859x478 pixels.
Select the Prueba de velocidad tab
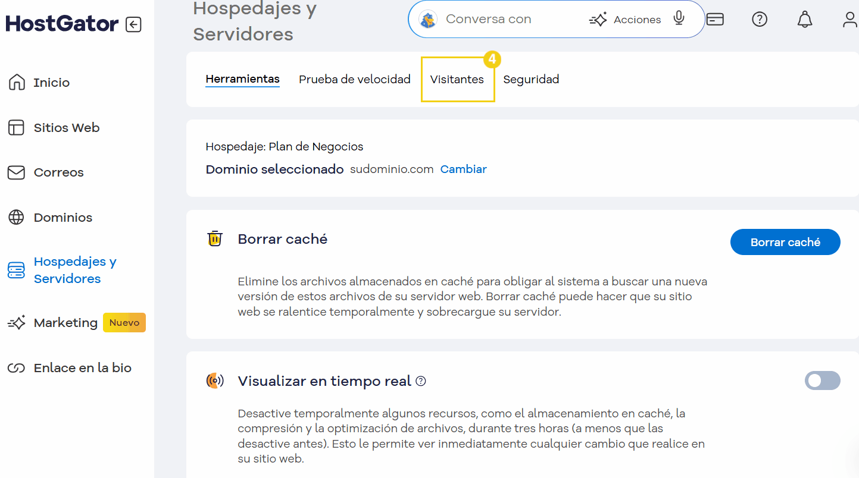[354, 79]
